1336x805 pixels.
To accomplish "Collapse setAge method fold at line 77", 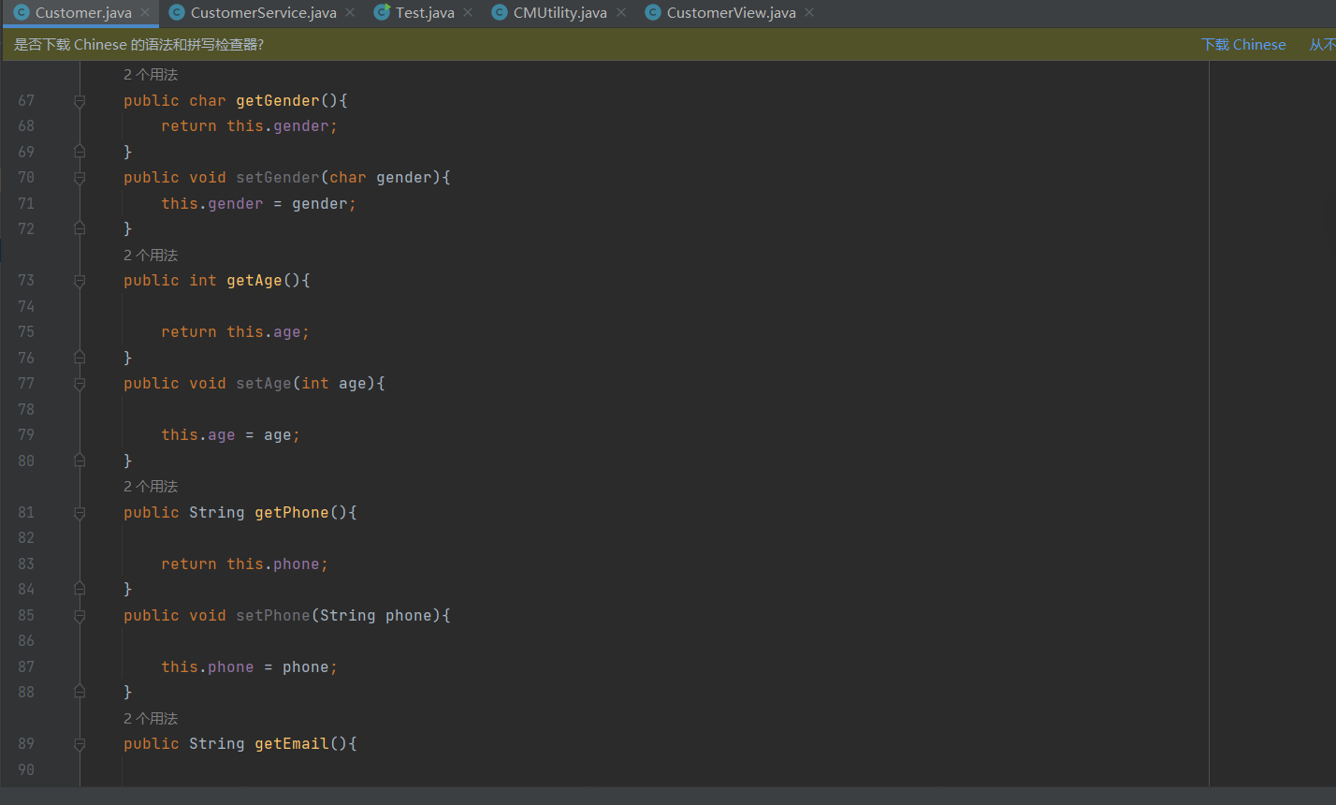I will [80, 384].
